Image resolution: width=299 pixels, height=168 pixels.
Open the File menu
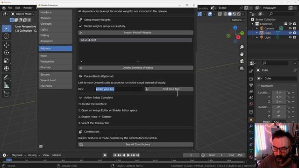[x=10, y=8]
